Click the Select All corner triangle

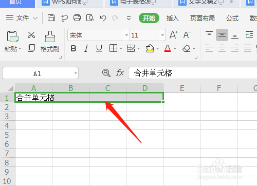tap(11, 88)
